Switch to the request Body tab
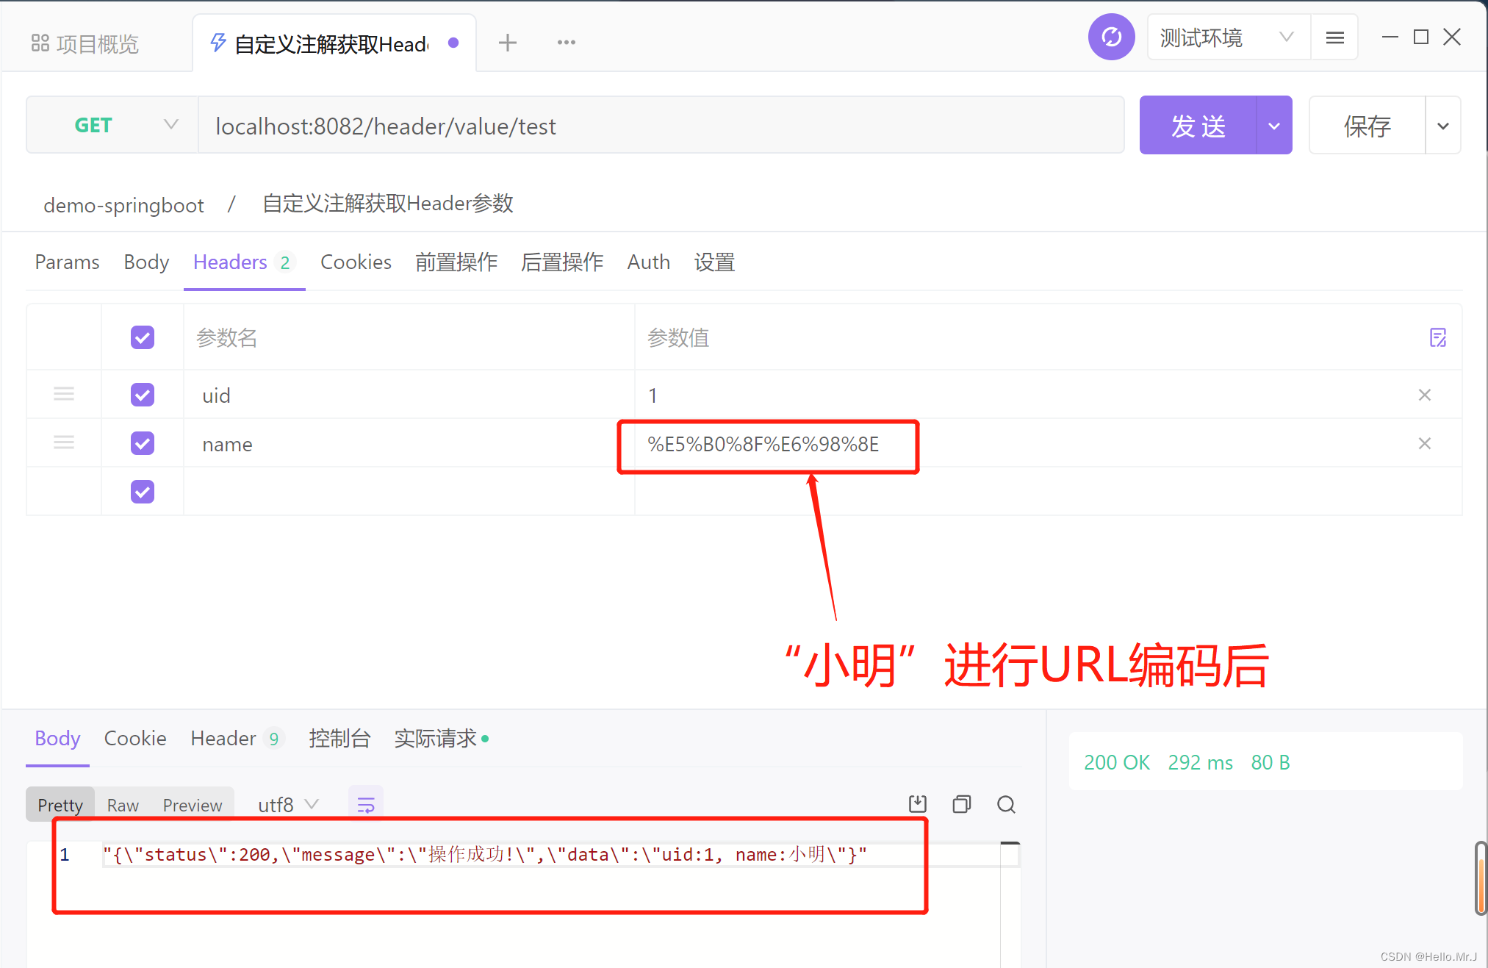1488x968 pixels. 146,262
